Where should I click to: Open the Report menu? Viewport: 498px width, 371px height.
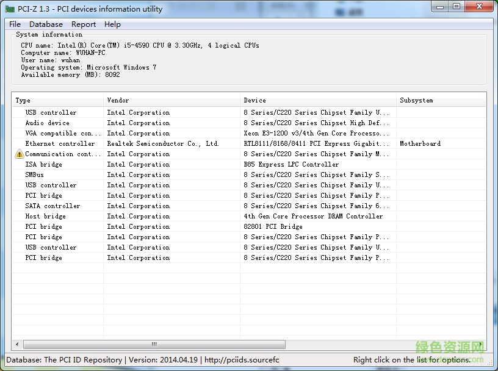pyautogui.click(x=83, y=24)
